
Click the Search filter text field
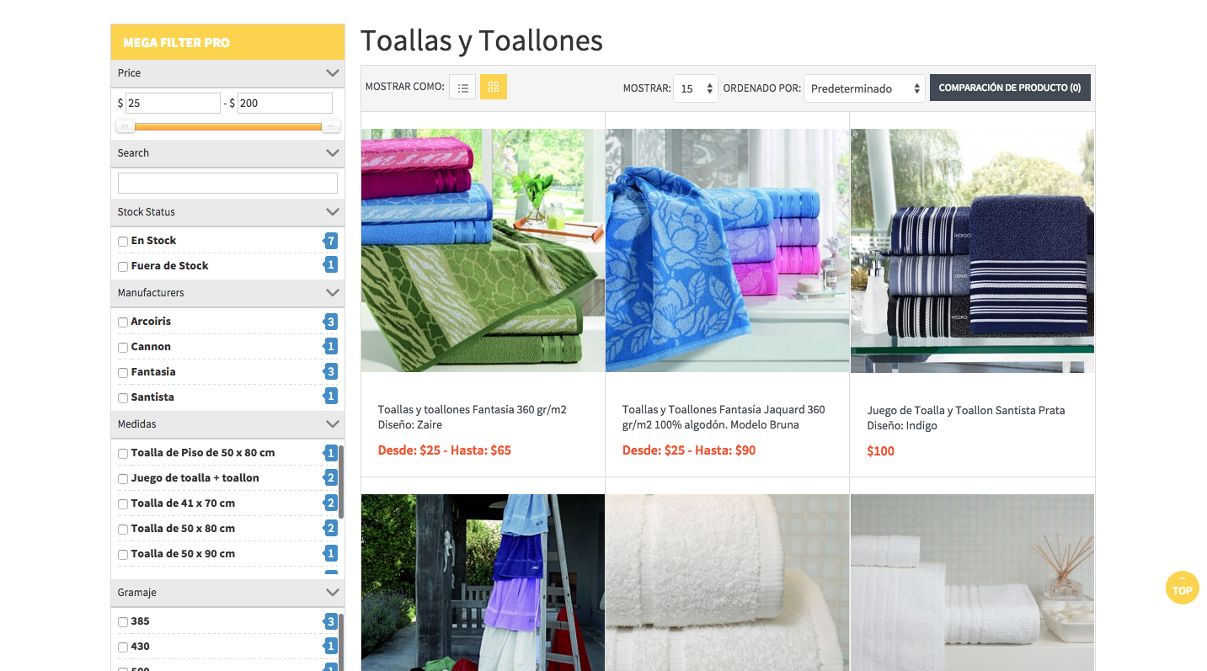(x=227, y=184)
